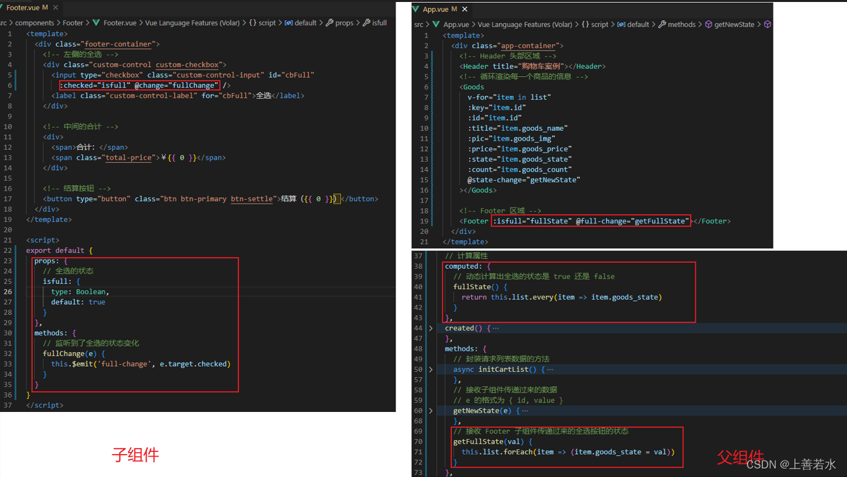Open default breadcrumb in Footer.vue editor
Screen dimensions: 847x477
[306, 22]
